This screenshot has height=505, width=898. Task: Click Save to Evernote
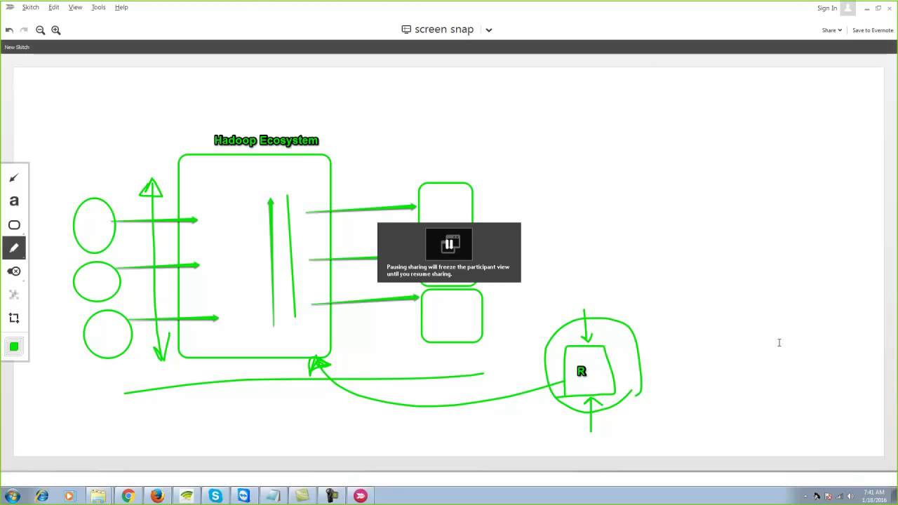point(873,30)
